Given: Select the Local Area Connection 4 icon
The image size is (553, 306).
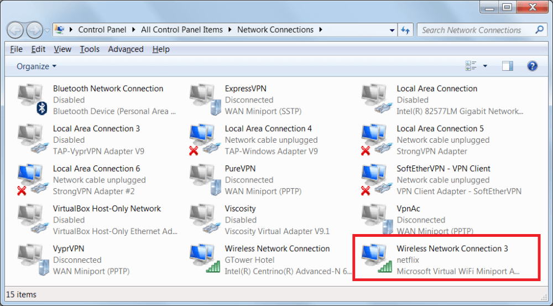Looking at the screenshot, I should pyautogui.click(x=205, y=139).
